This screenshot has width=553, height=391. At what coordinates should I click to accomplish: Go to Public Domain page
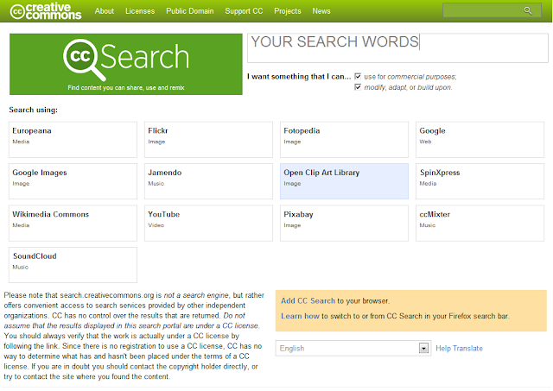[x=190, y=11]
